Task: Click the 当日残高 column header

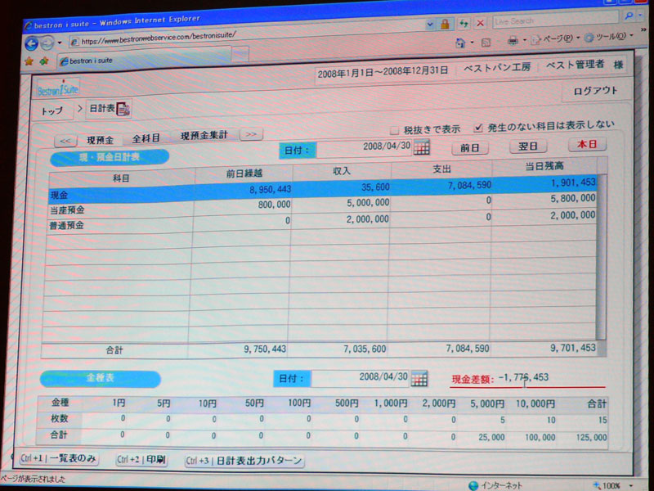Action: click(544, 166)
